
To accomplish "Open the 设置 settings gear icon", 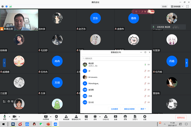I will (145, 117).
